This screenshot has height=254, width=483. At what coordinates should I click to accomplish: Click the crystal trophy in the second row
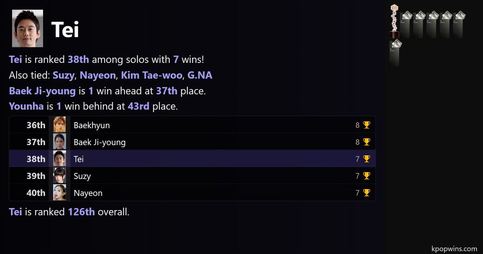click(x=394, y=52)
